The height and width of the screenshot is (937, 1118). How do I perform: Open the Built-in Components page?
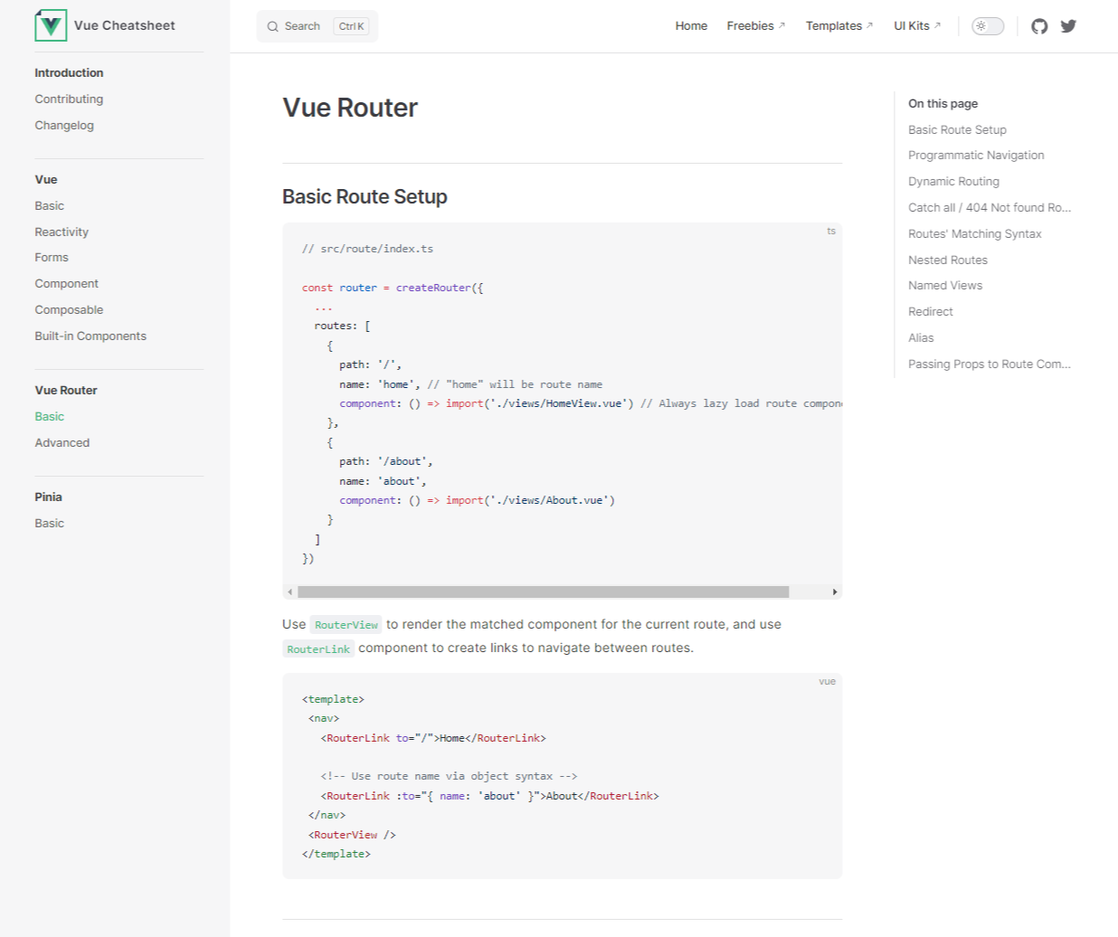[x=90, y=336]
